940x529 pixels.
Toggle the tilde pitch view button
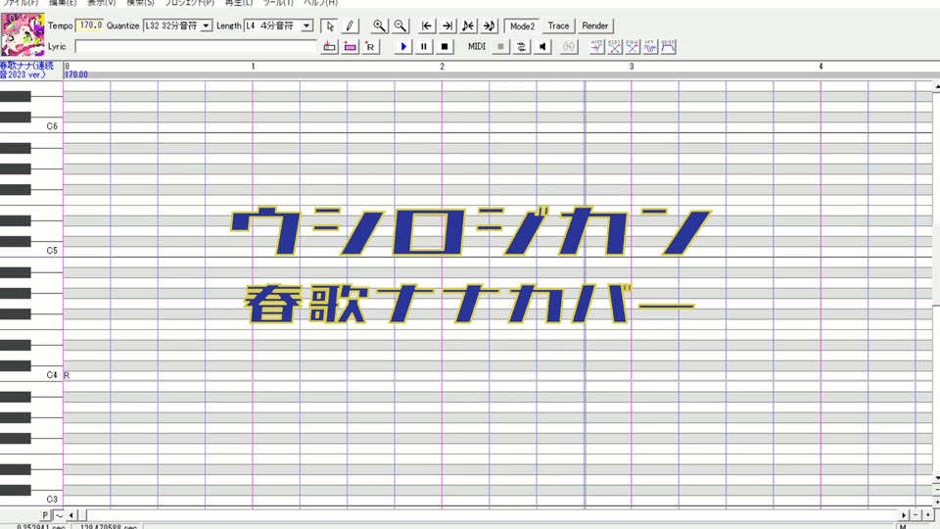pyautogui.click(x=59, y=515)
